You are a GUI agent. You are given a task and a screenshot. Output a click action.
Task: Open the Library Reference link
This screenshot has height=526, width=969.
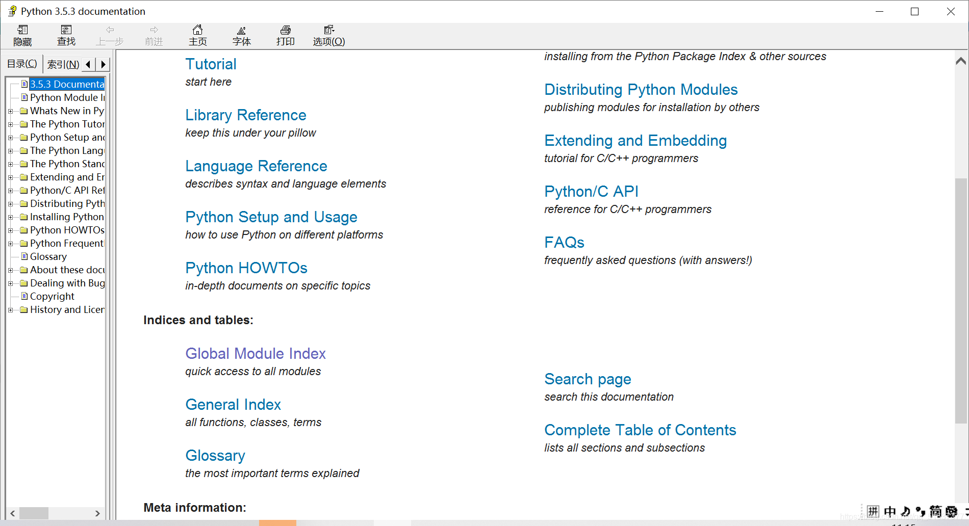(x=245, y=115)
